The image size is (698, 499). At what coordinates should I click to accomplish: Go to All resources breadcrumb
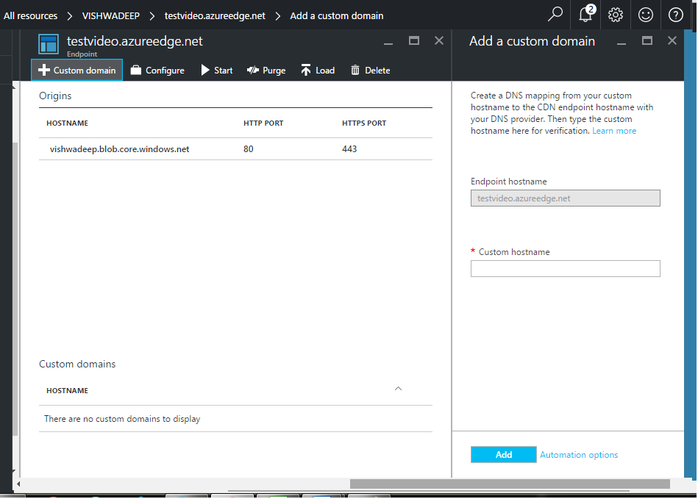(31, 16)
